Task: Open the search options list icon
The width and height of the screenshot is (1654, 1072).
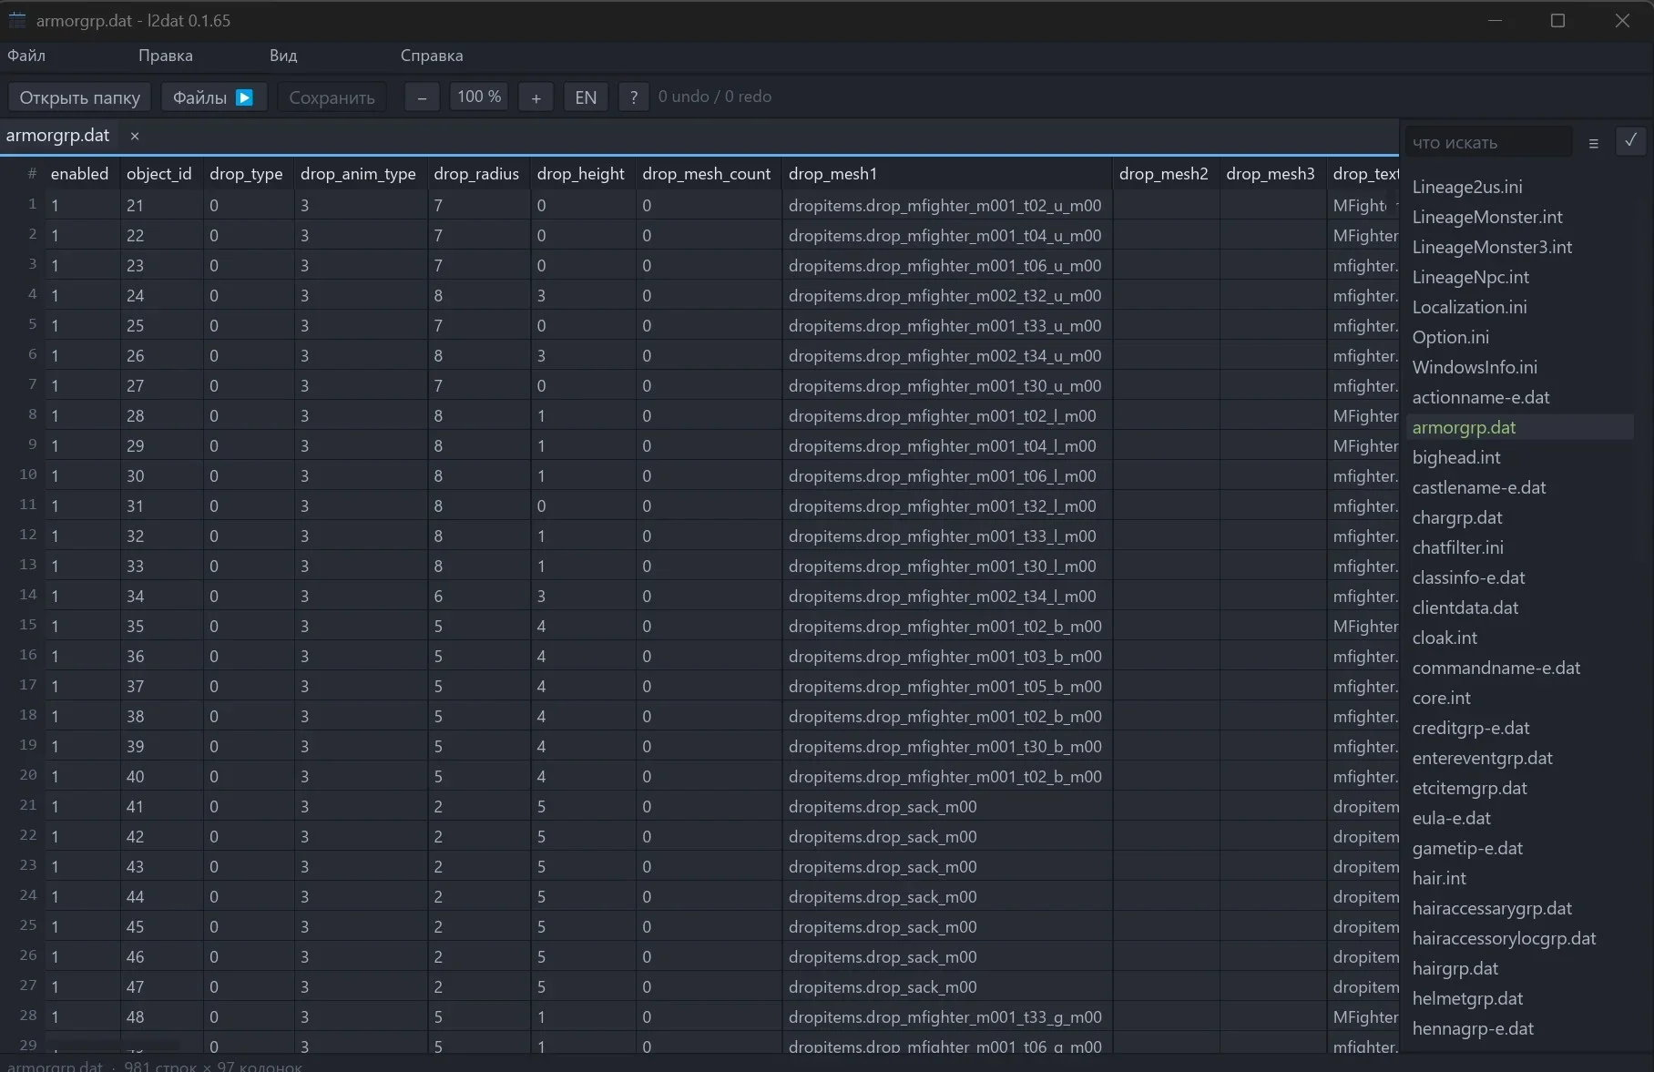Action: [1593, 143]
